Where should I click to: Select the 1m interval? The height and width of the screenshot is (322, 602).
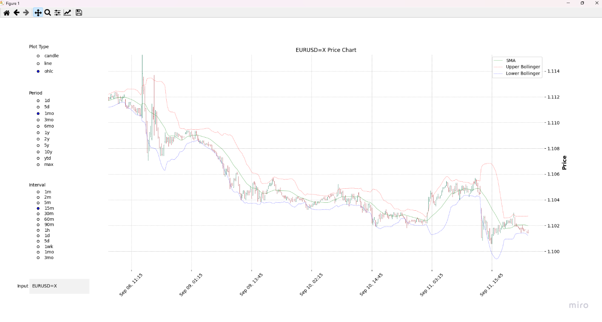(x=38, y=191)
